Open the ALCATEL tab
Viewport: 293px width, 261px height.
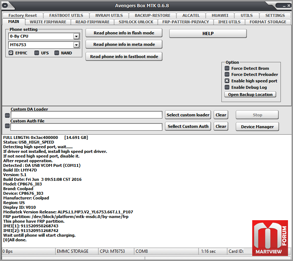click(191, 15)
